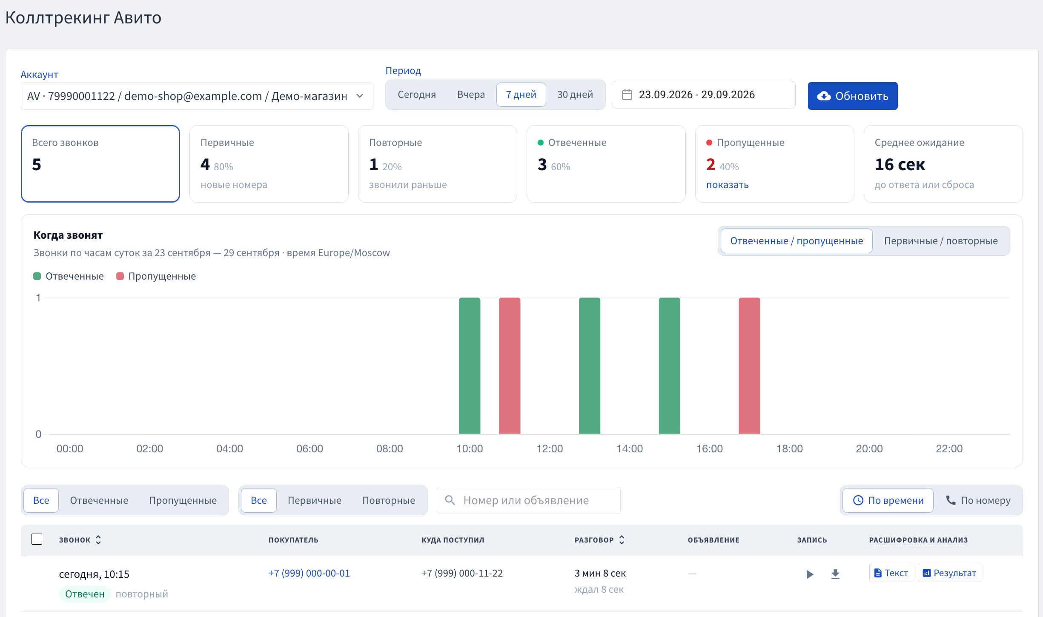Click показать under Пропущенные card
This screenshot has width=1043, height=617.
(x=727, y=185)
